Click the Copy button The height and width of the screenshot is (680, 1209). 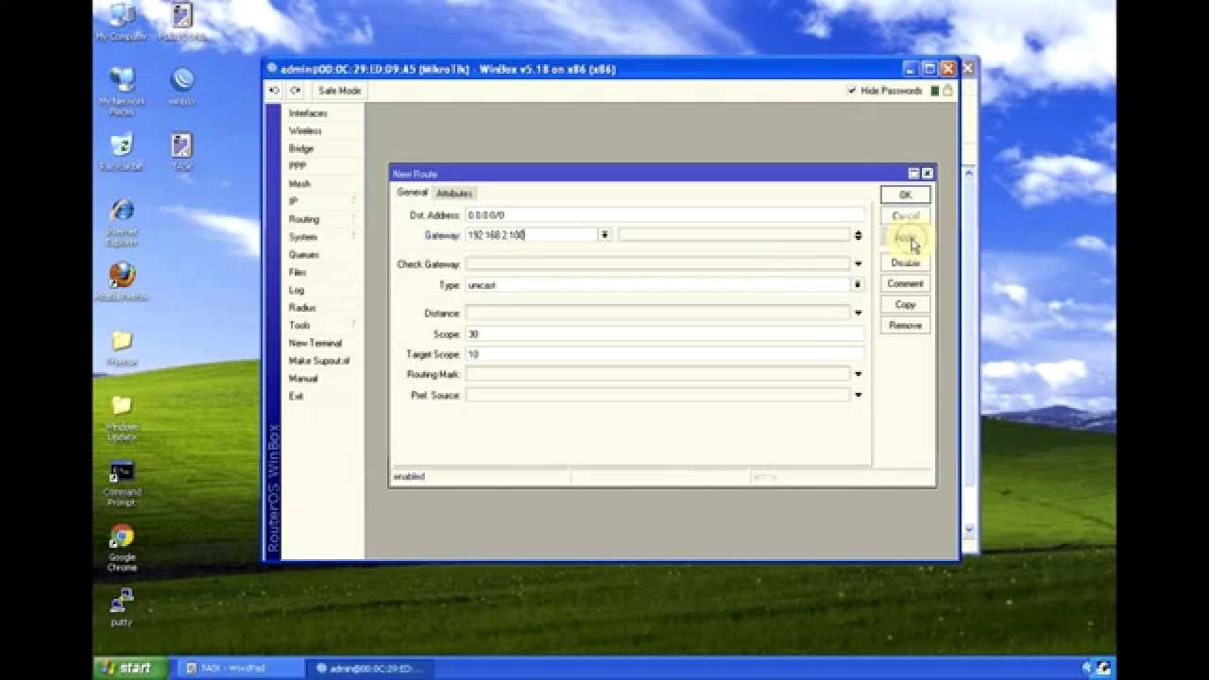(x=905, y=304)
